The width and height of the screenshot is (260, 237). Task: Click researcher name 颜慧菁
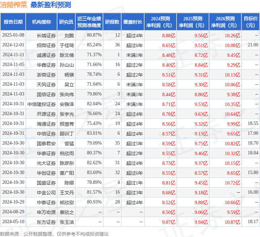67,124
